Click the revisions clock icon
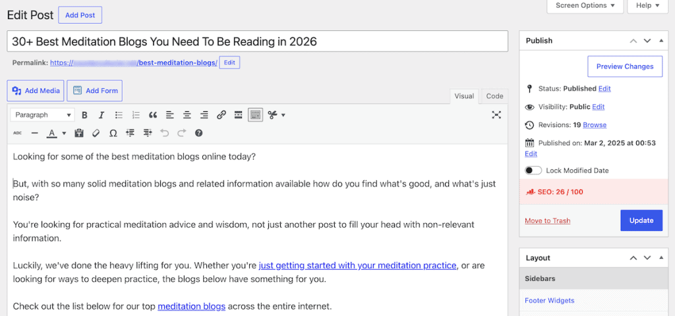The width and height of the screenshot is (675, 316). (x=529, y=125)
